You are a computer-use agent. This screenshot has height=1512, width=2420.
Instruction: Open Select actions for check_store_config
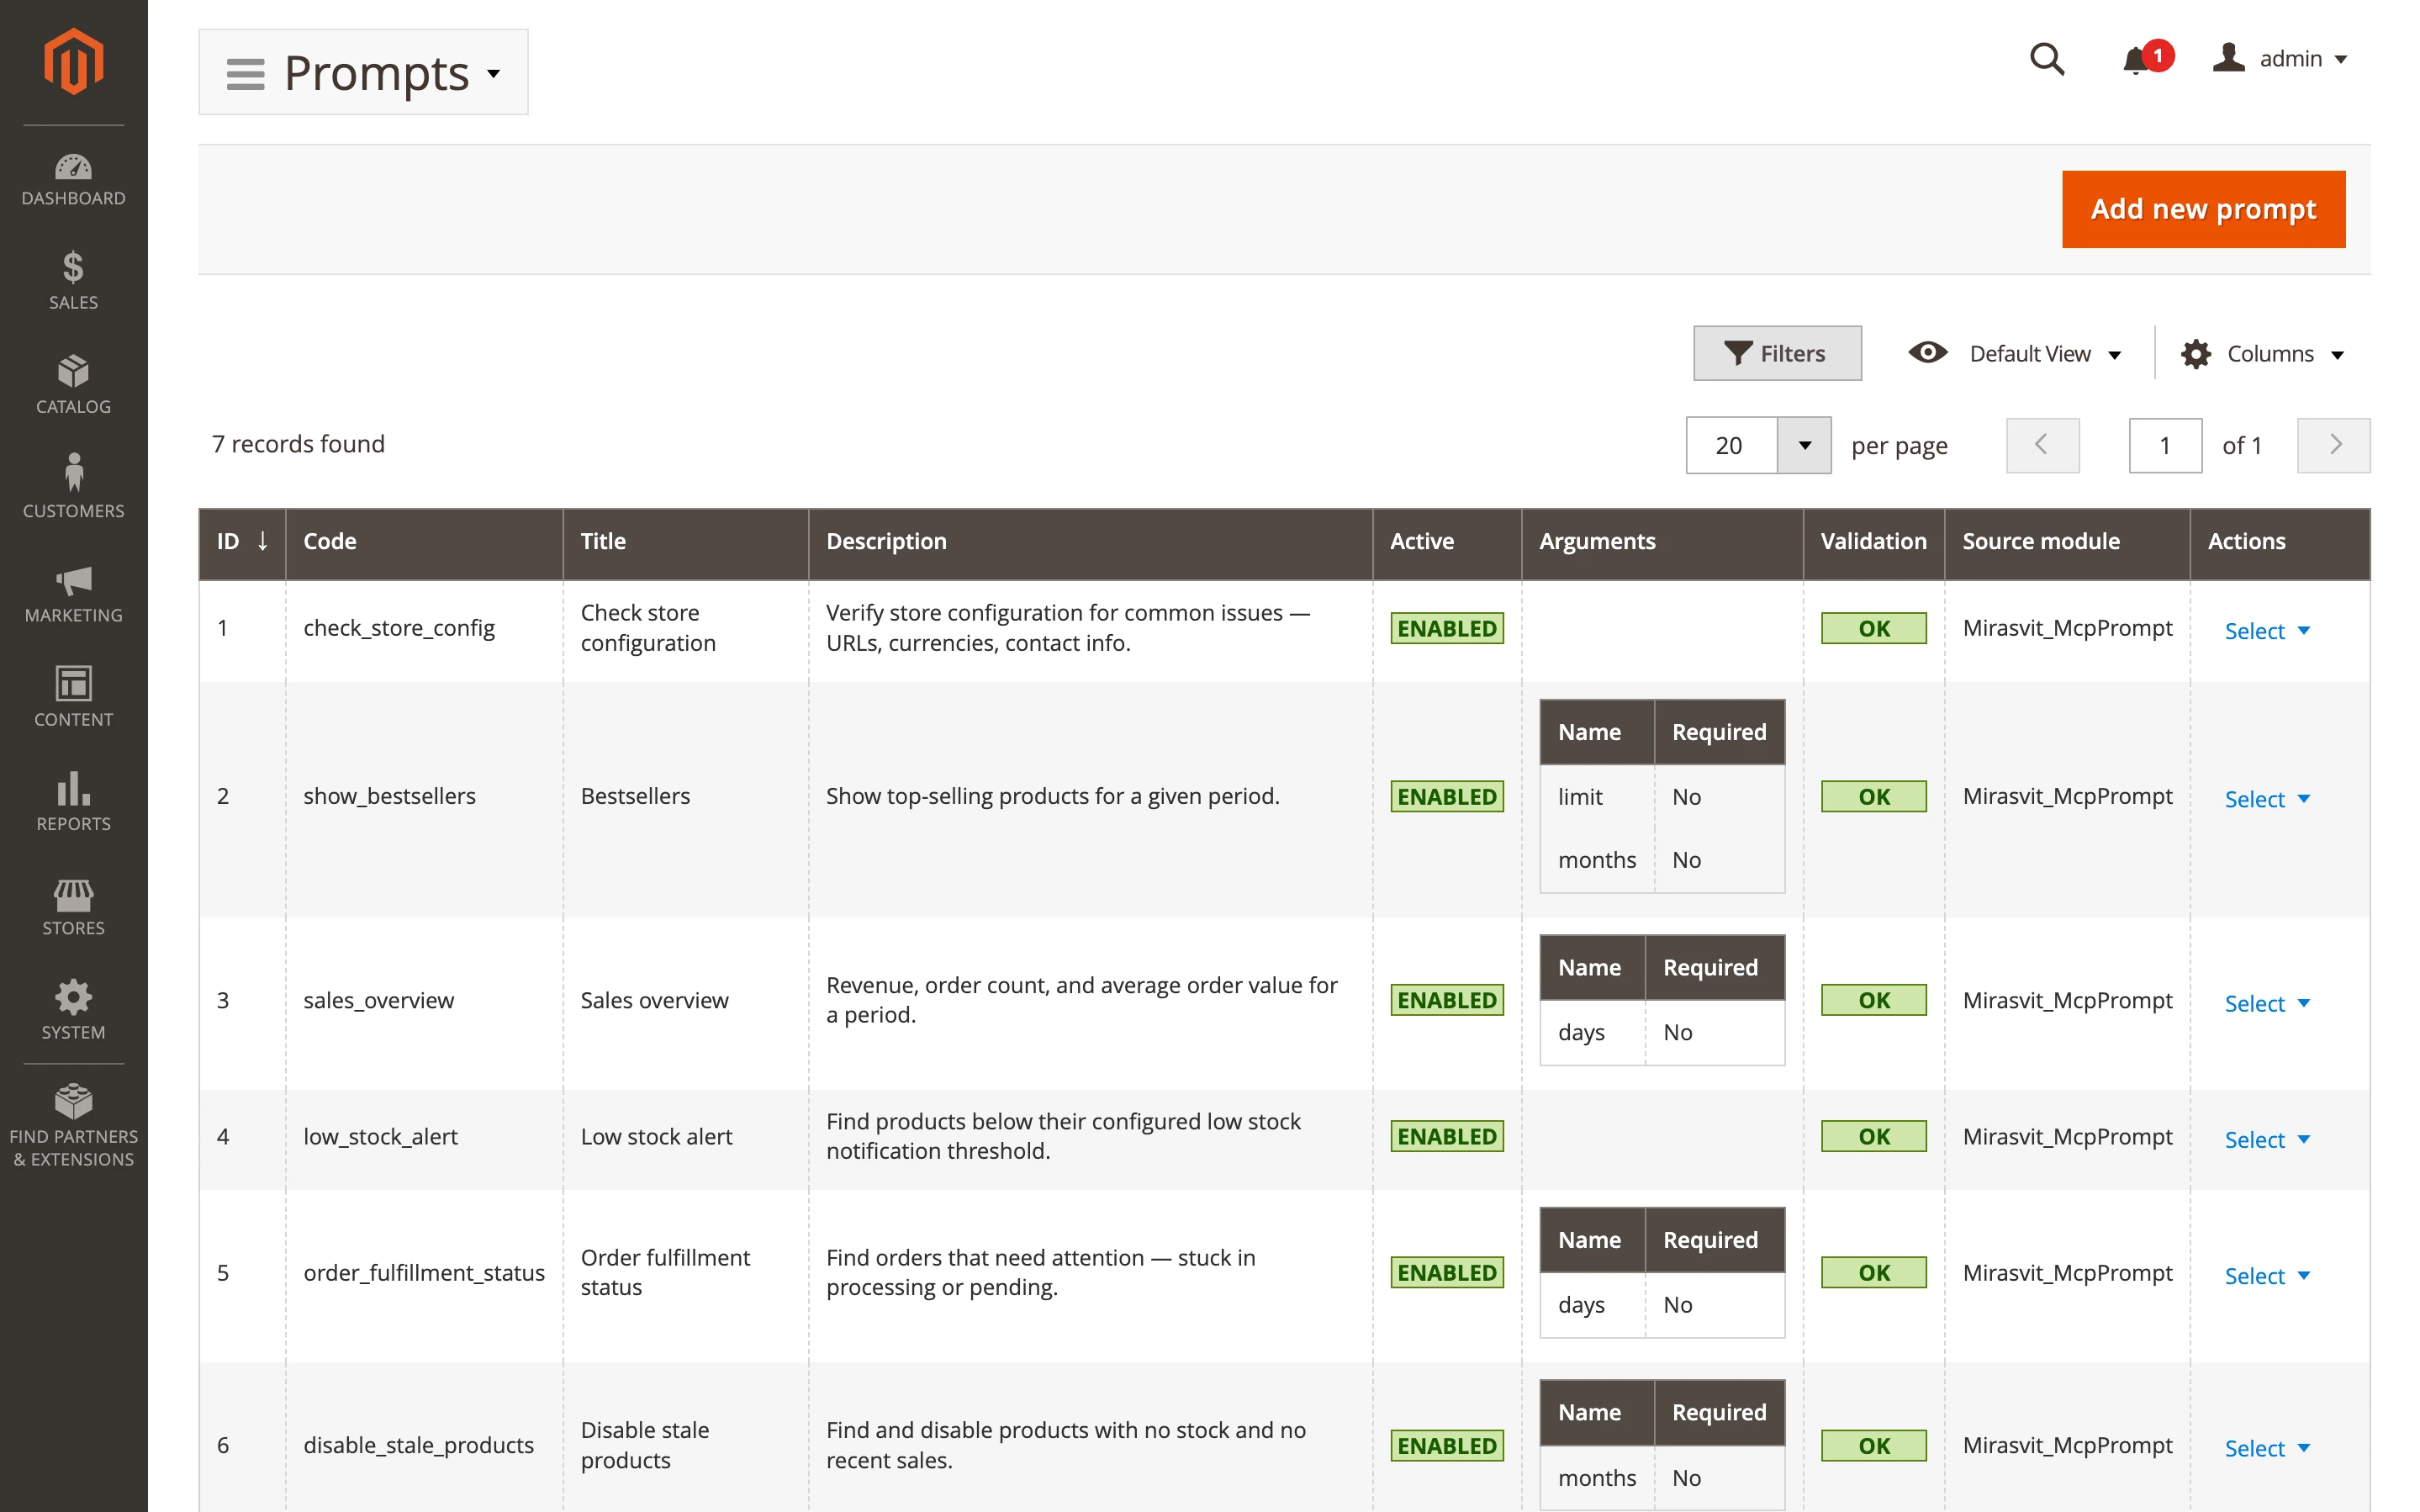pos(2267,630)
